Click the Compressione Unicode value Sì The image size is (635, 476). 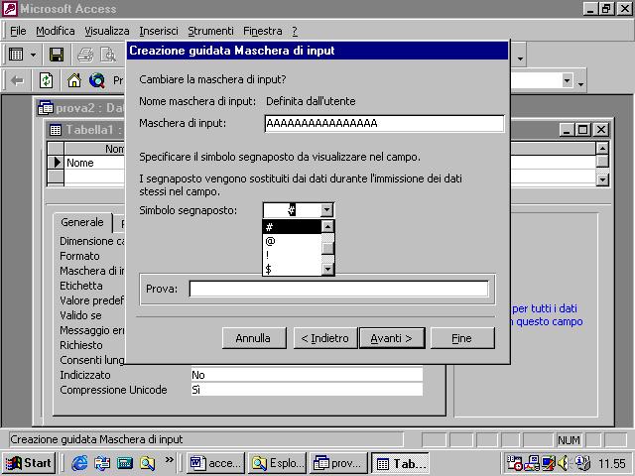point(307,390)
